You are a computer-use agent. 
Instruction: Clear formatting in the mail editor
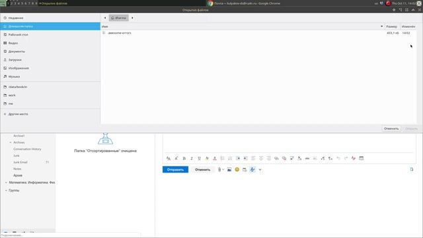tap(354, 159)
